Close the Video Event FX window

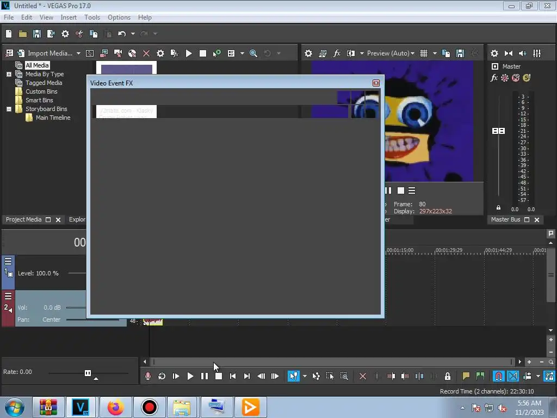[x=376, y=83]
